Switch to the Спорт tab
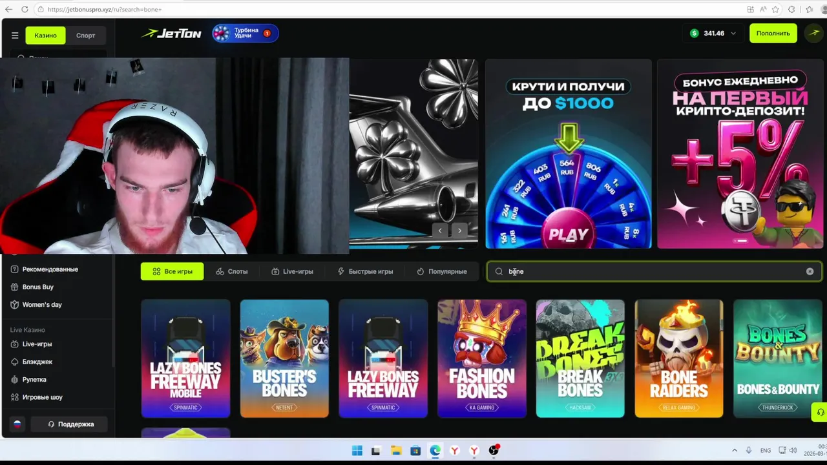The width and height of the screenshot is (827, 465). (x=85, y=36)
